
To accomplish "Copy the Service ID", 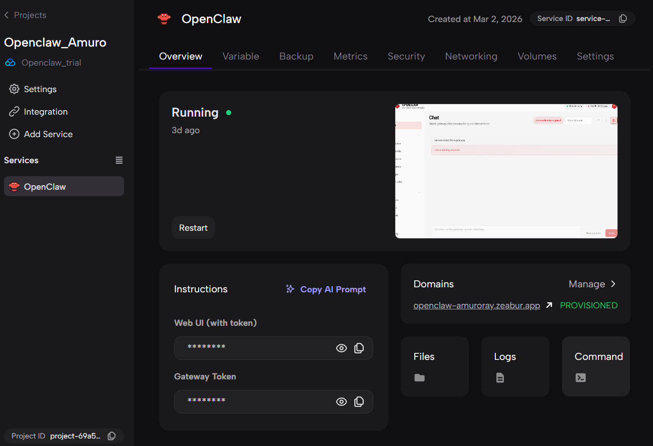I will coord(623,19).
